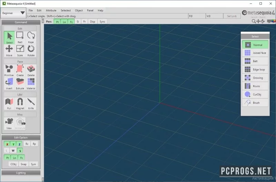This screenshot has width=276, height=182.
Task: Click the Sym button
Action: pos(33,164)
